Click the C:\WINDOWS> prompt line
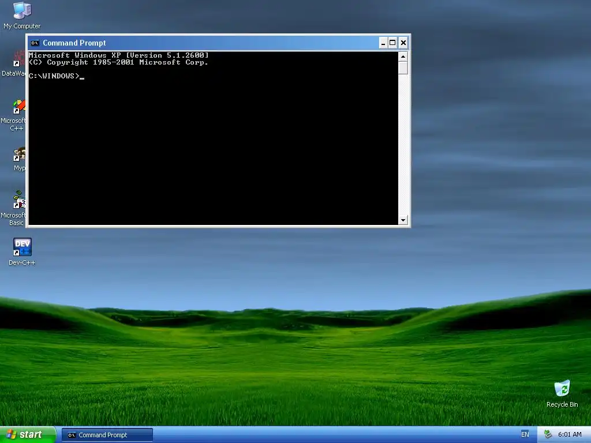The image size is (591, 443). pyautogui.click(x=56, y=76)
